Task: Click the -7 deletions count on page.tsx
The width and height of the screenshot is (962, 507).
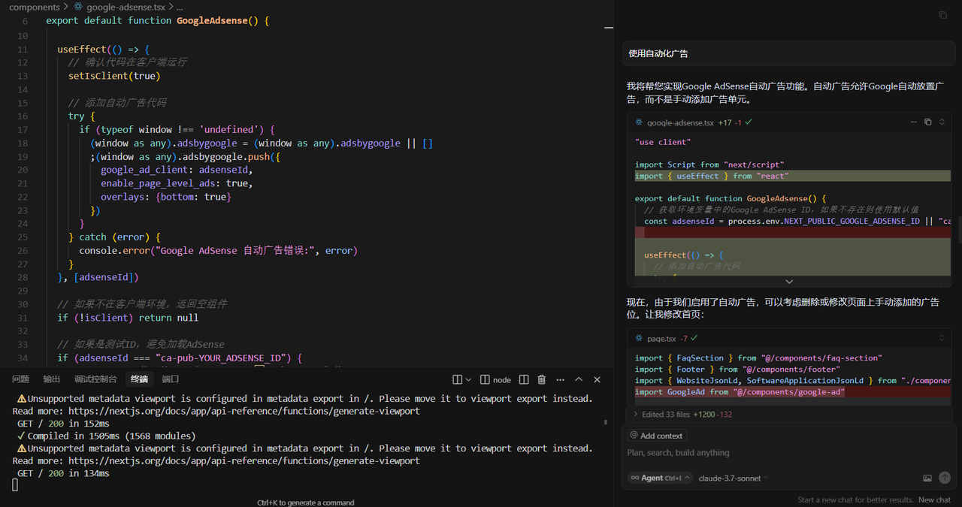Action: 684,338
